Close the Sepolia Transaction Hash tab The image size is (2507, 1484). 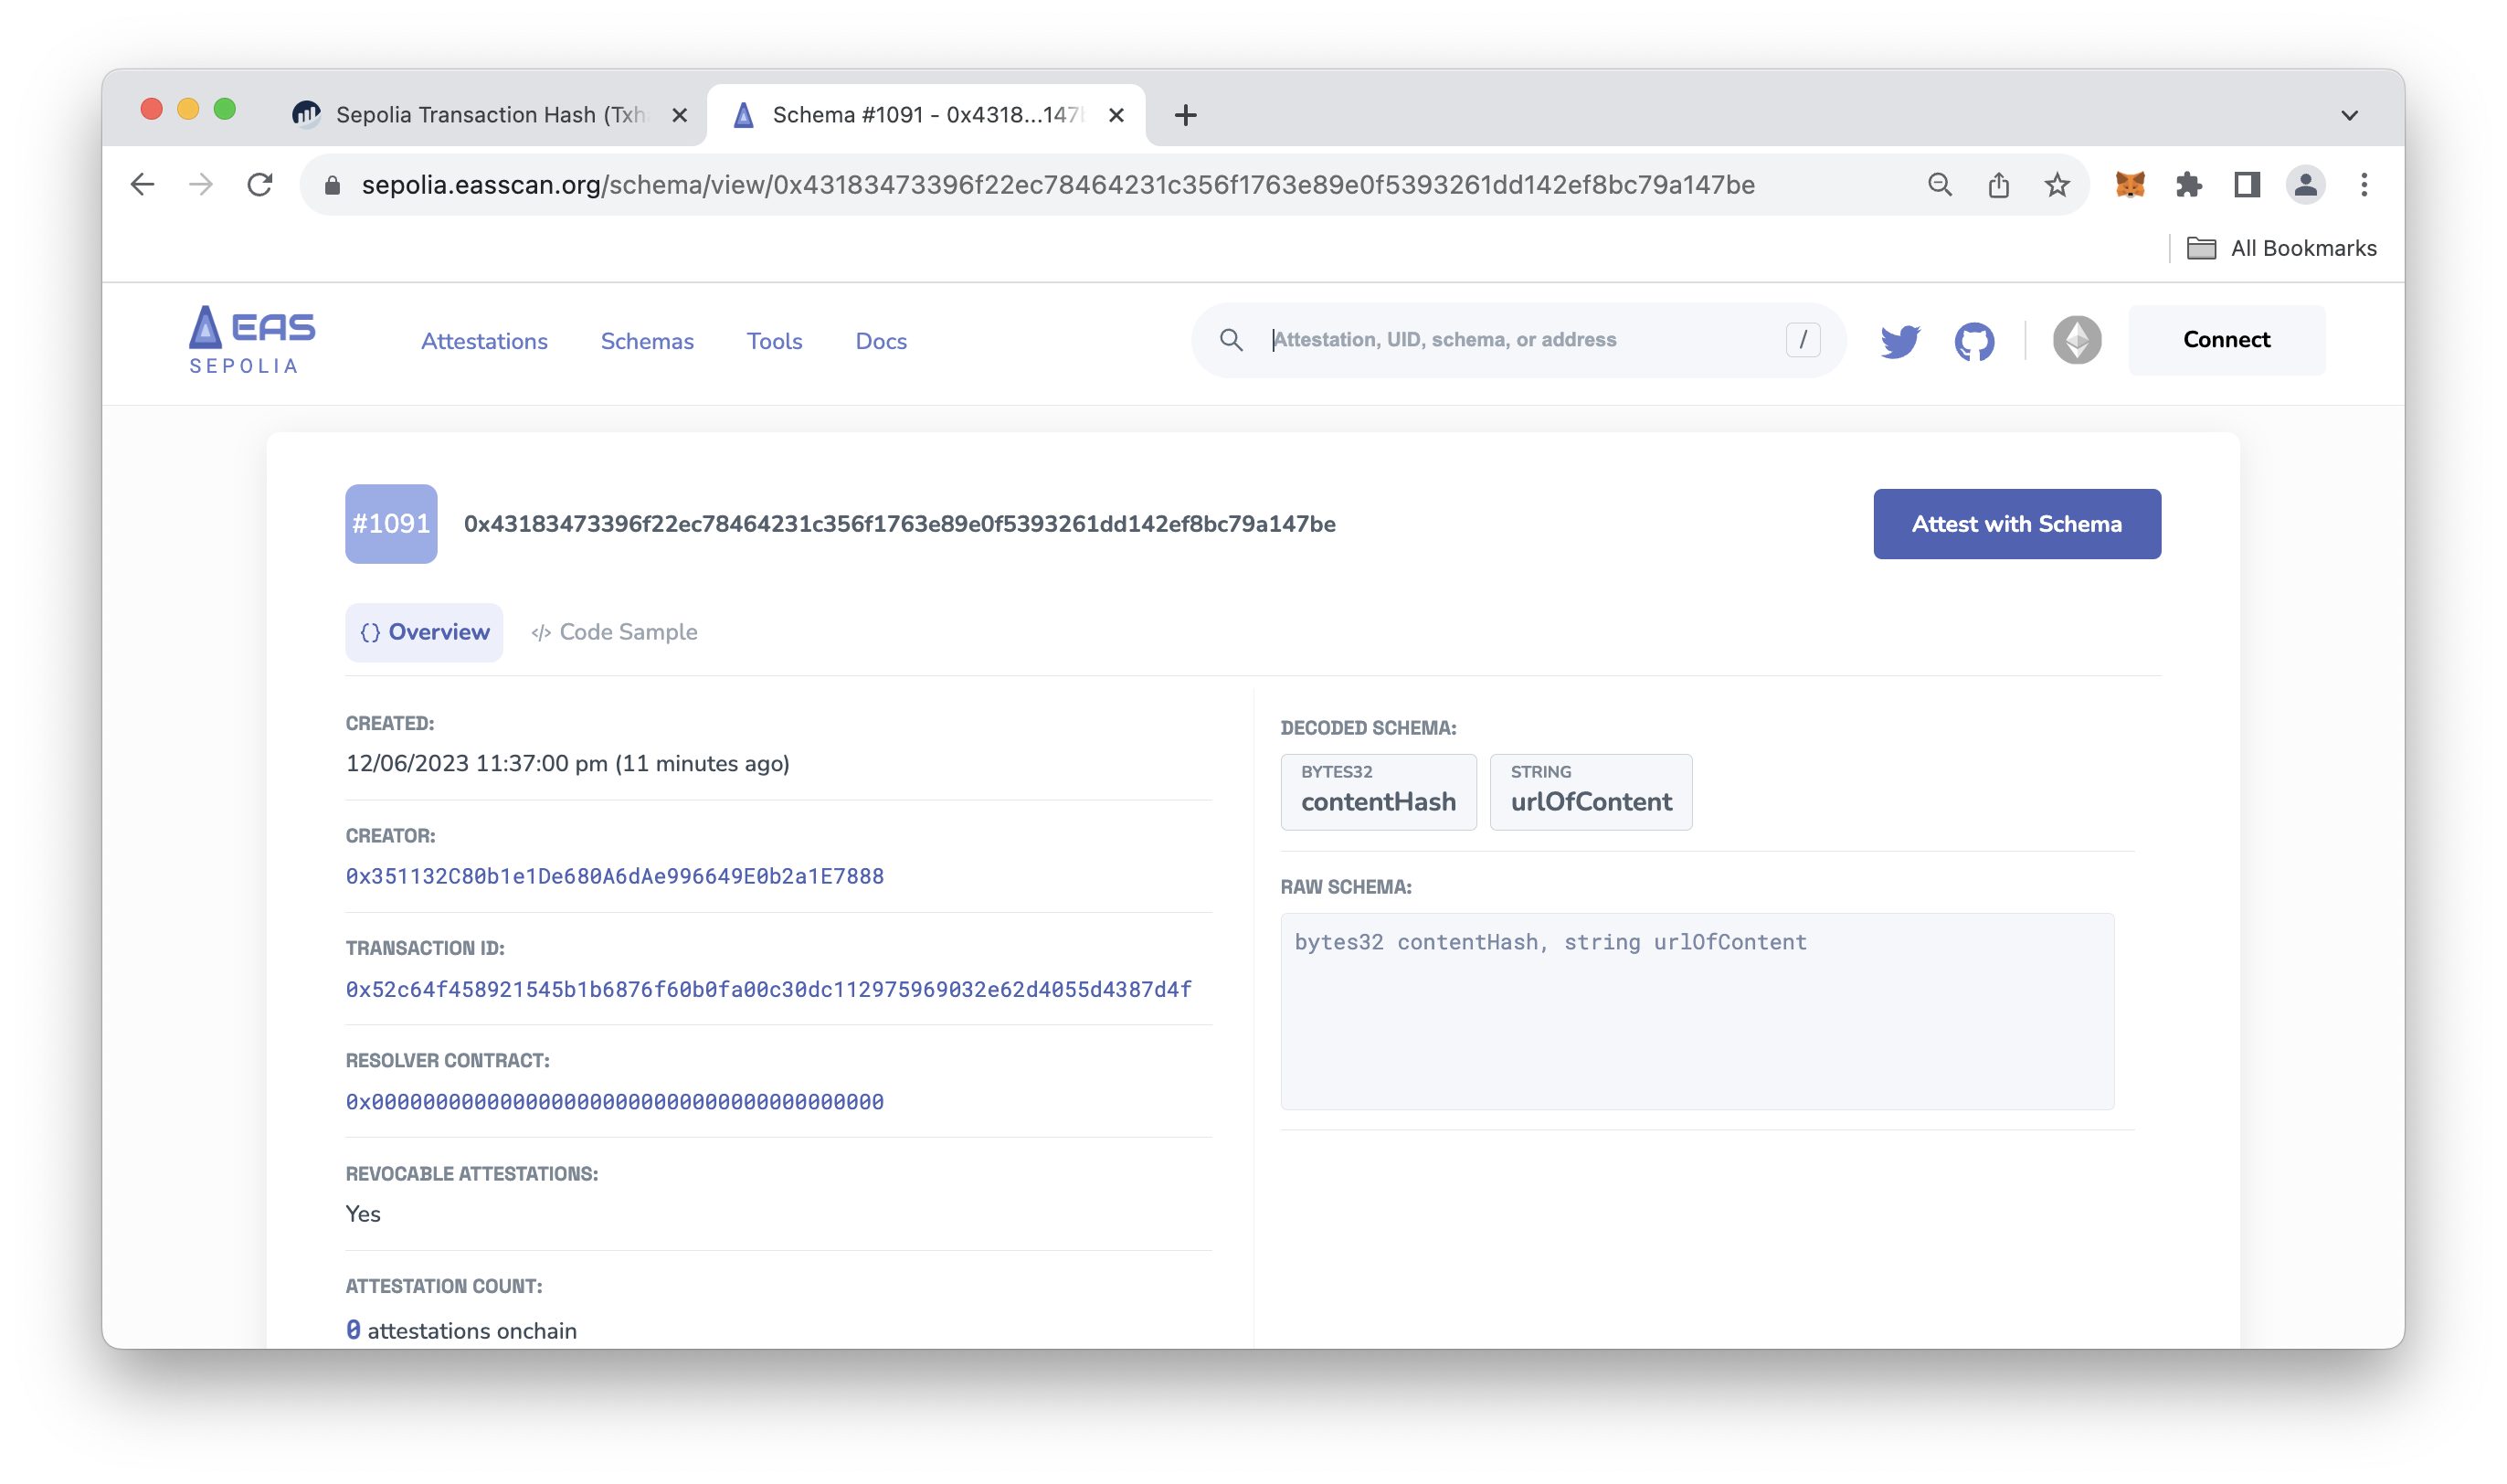680,115
